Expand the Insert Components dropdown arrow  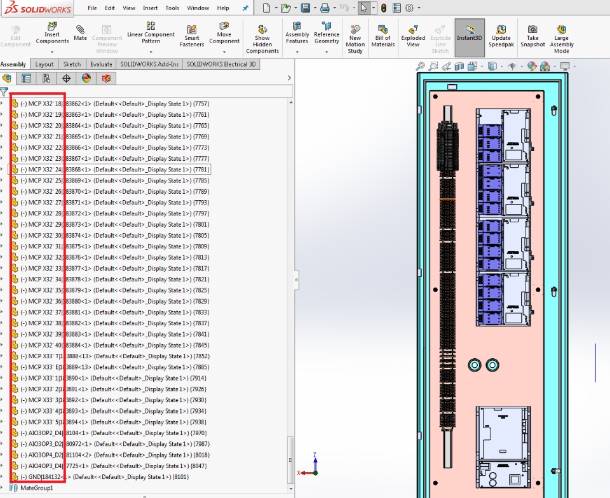click(x=52, y=51)
